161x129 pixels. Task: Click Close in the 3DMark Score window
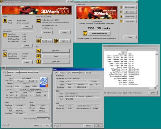point(130,37)
